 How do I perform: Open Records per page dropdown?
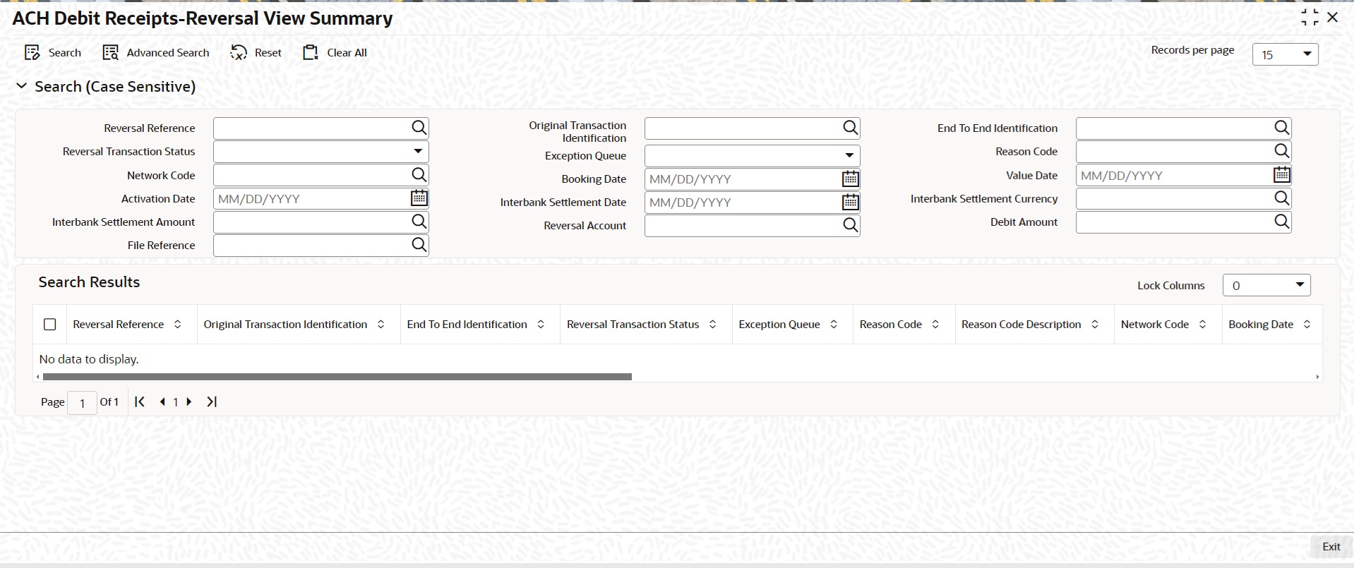click(1285, 54)
